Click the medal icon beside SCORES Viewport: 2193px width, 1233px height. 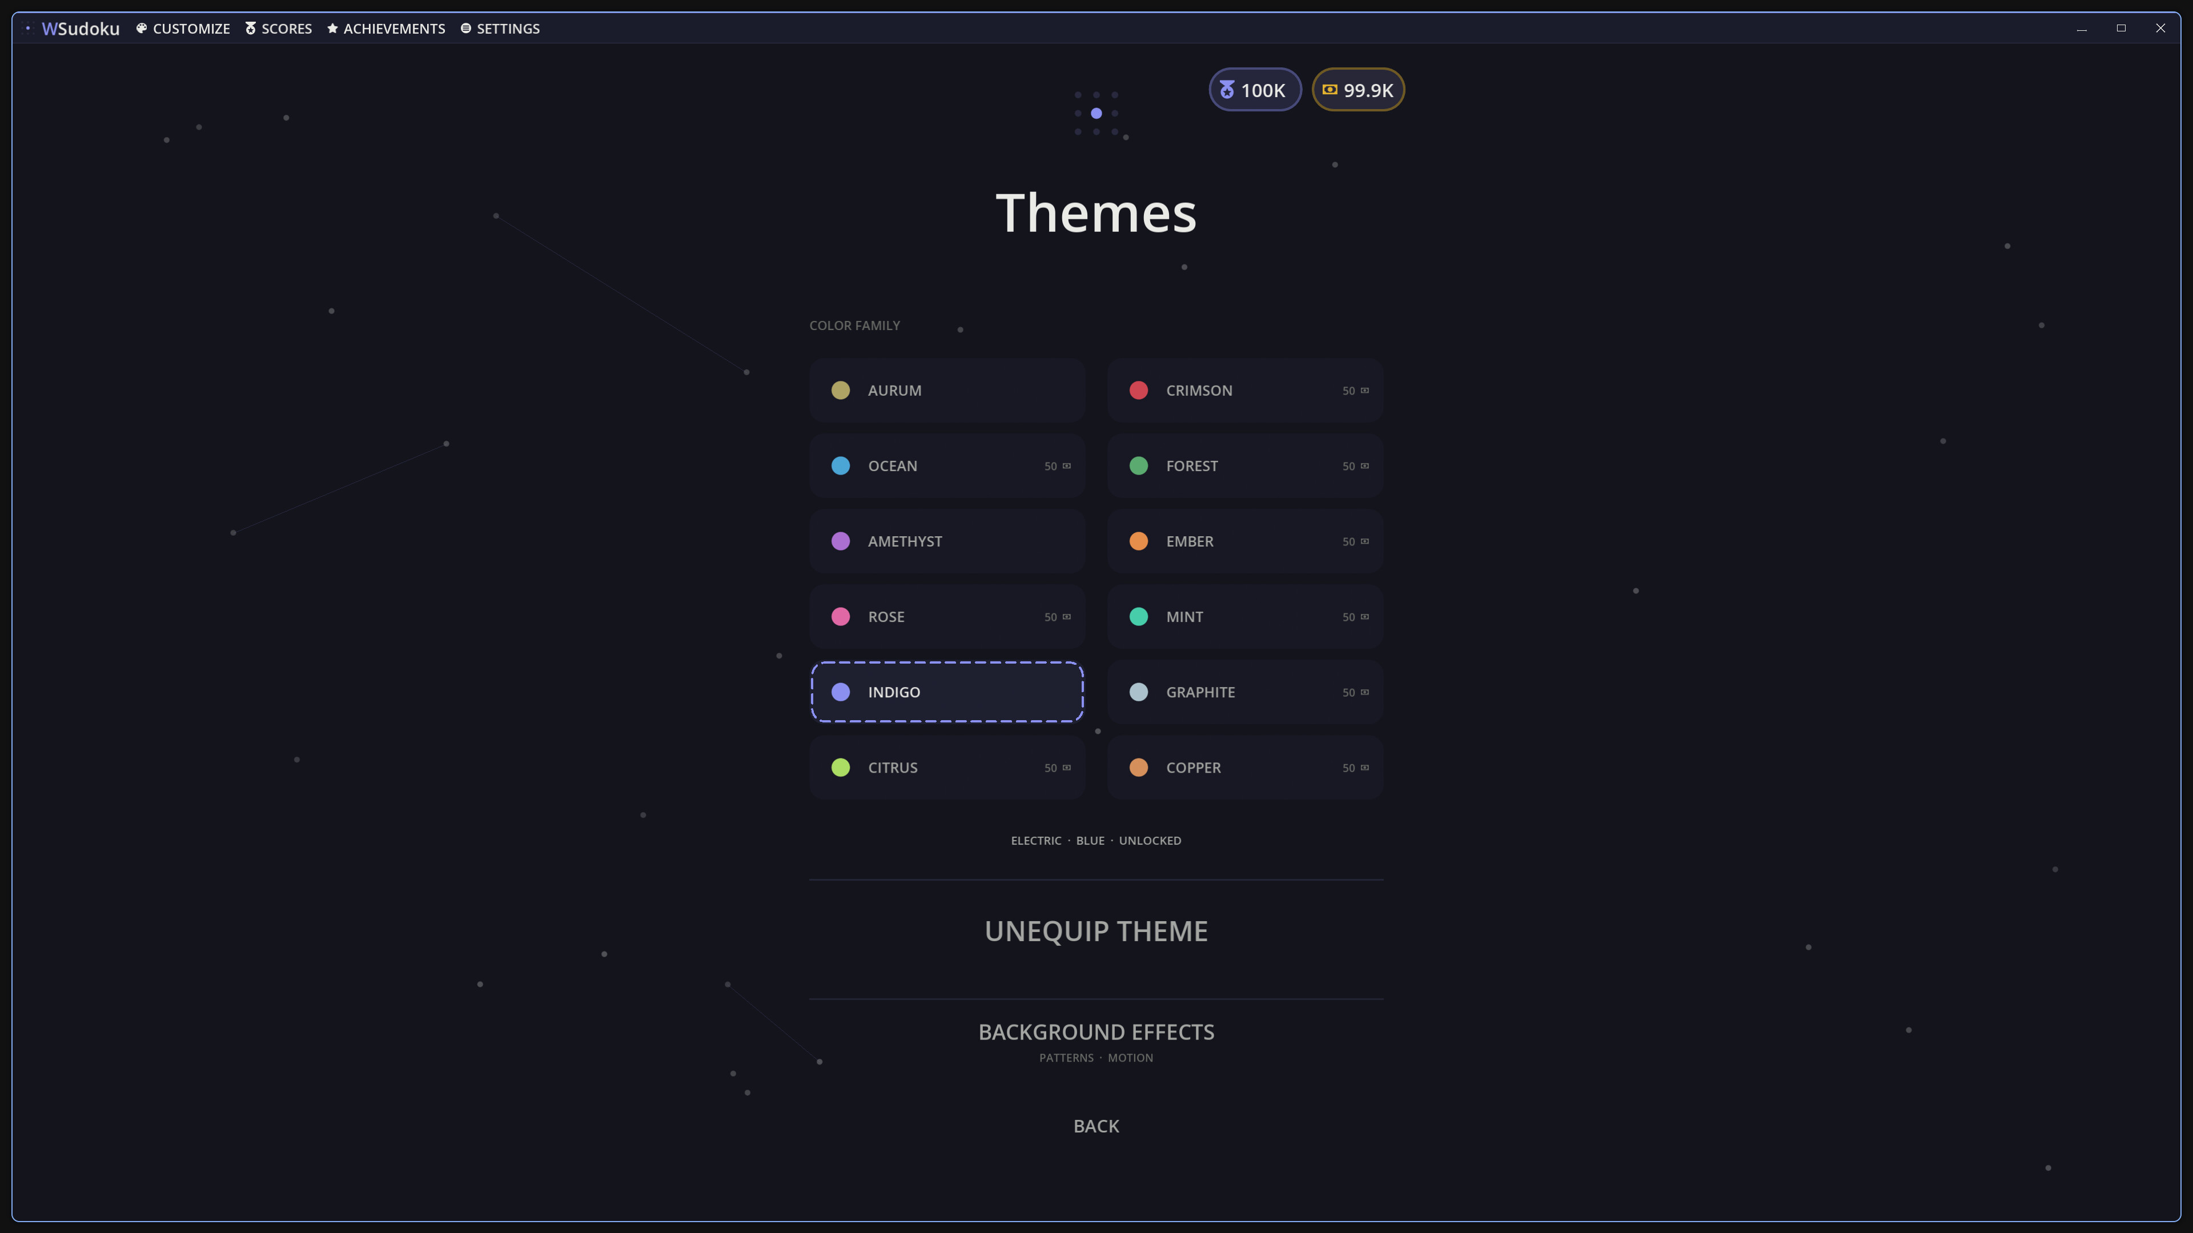(250, 28)
